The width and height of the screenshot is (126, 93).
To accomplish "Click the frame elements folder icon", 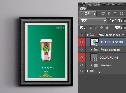I will coord(96,50).
